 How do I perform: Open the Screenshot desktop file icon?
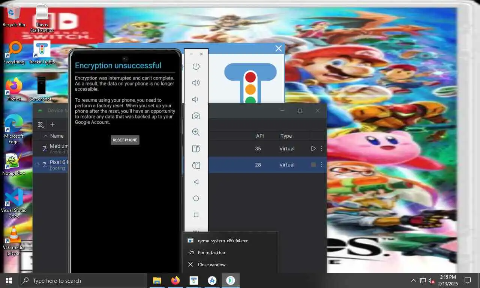[42, 90]
